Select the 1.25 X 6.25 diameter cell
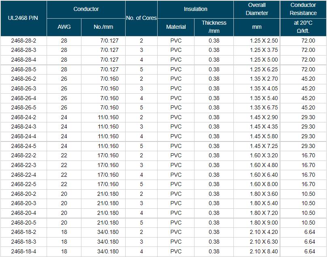Image resolution: width=327 pixels, height=257 pixels. [264, 69]
